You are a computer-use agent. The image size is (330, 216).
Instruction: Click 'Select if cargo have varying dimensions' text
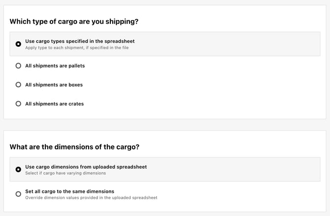(x=66, y=173)
